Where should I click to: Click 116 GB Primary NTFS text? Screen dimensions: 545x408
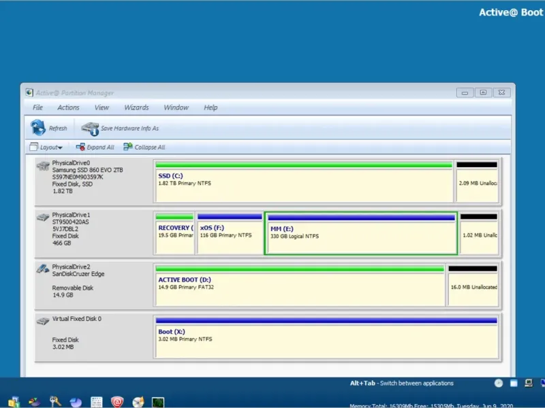[225, 235]
